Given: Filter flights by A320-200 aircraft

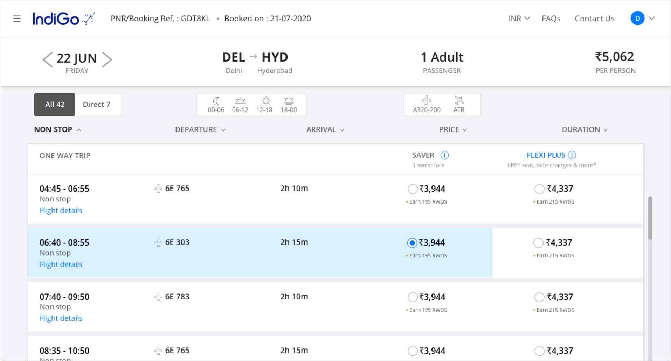Looking at the screenshot, I should point(427,105).
